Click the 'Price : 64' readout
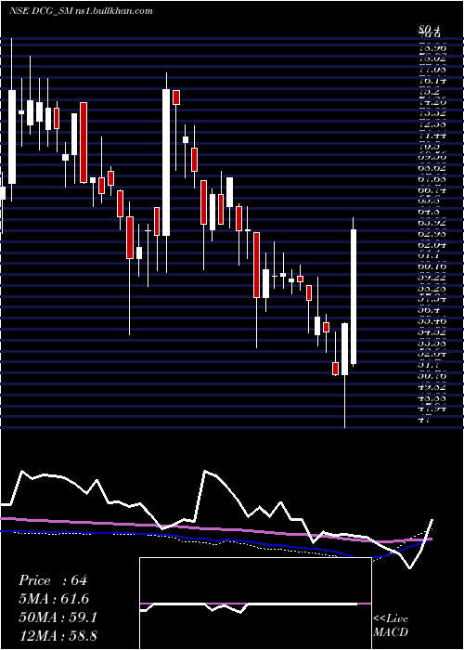464x650 pixels. click(x=53, y=580)
